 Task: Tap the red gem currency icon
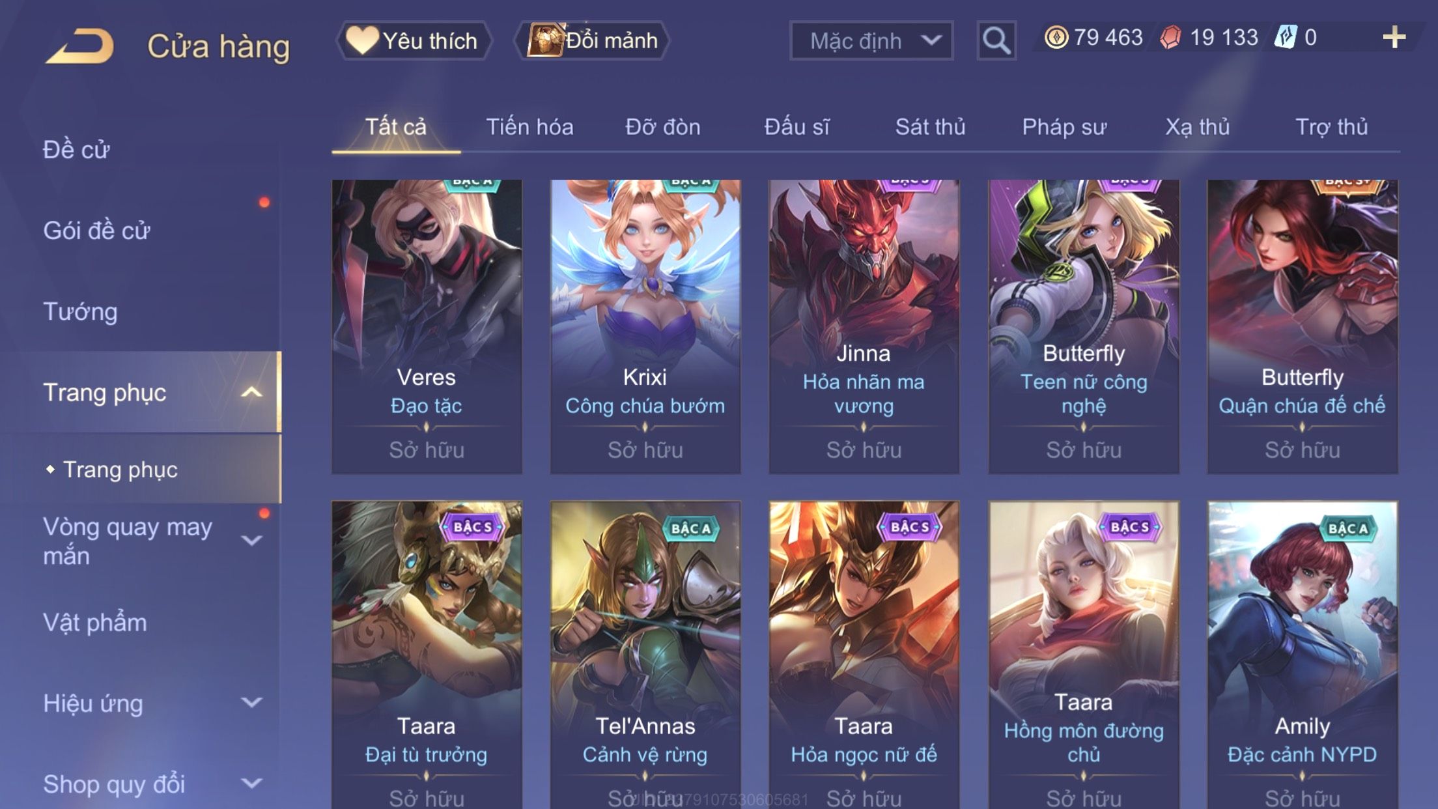click(x=1170, y=37)
